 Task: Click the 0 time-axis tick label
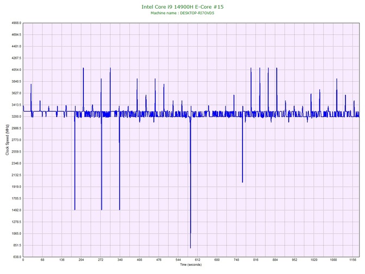click(23, 260)
